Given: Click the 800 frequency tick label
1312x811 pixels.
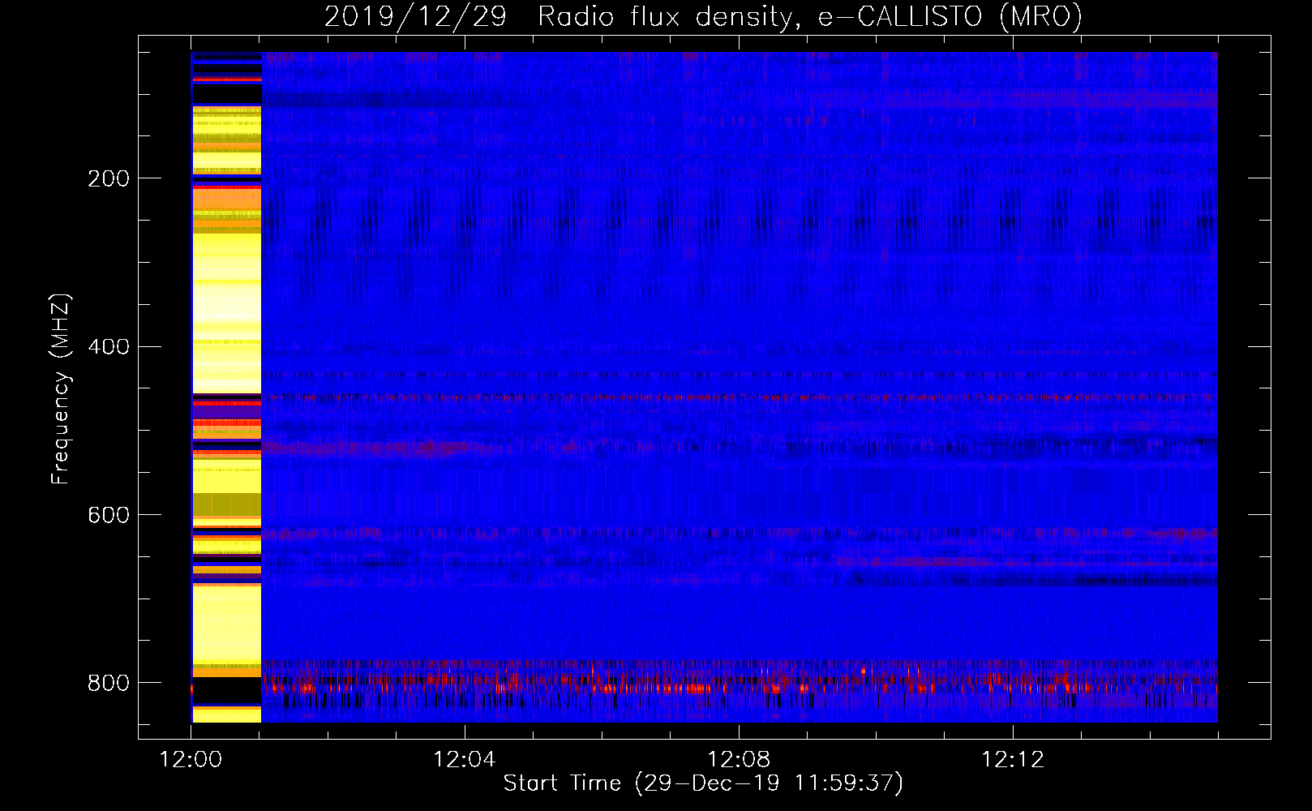Looking at the screenshot, I should (109, 683).
